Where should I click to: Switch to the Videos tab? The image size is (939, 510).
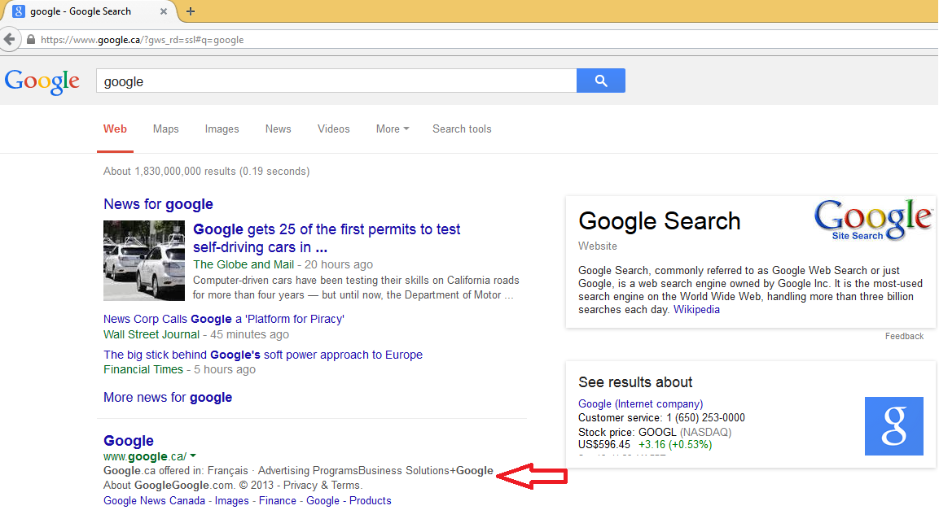coord(334,129)
